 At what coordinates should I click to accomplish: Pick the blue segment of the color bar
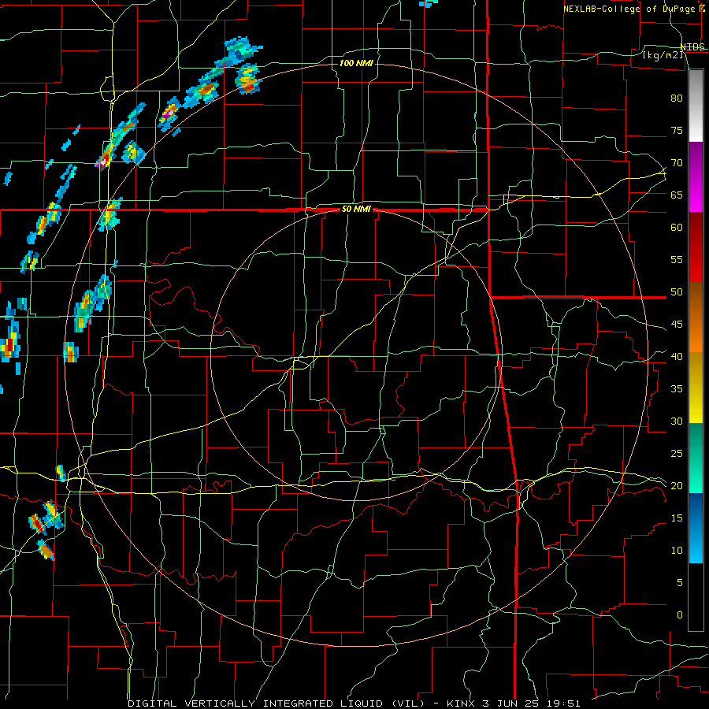click(x=696, y=528)
